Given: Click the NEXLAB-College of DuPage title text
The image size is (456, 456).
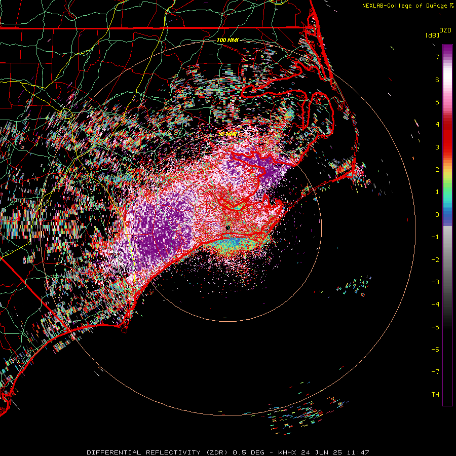Looking at the screenshot, I should tap(404, 6).
